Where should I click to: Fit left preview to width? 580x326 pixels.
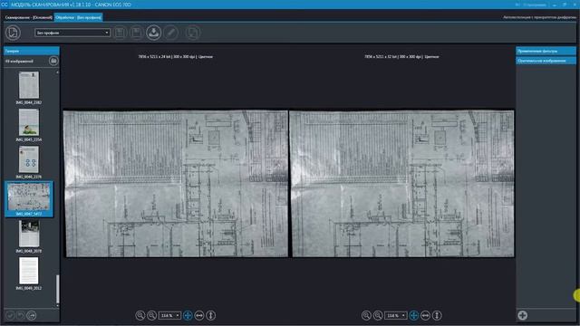[x=199, y=315]
